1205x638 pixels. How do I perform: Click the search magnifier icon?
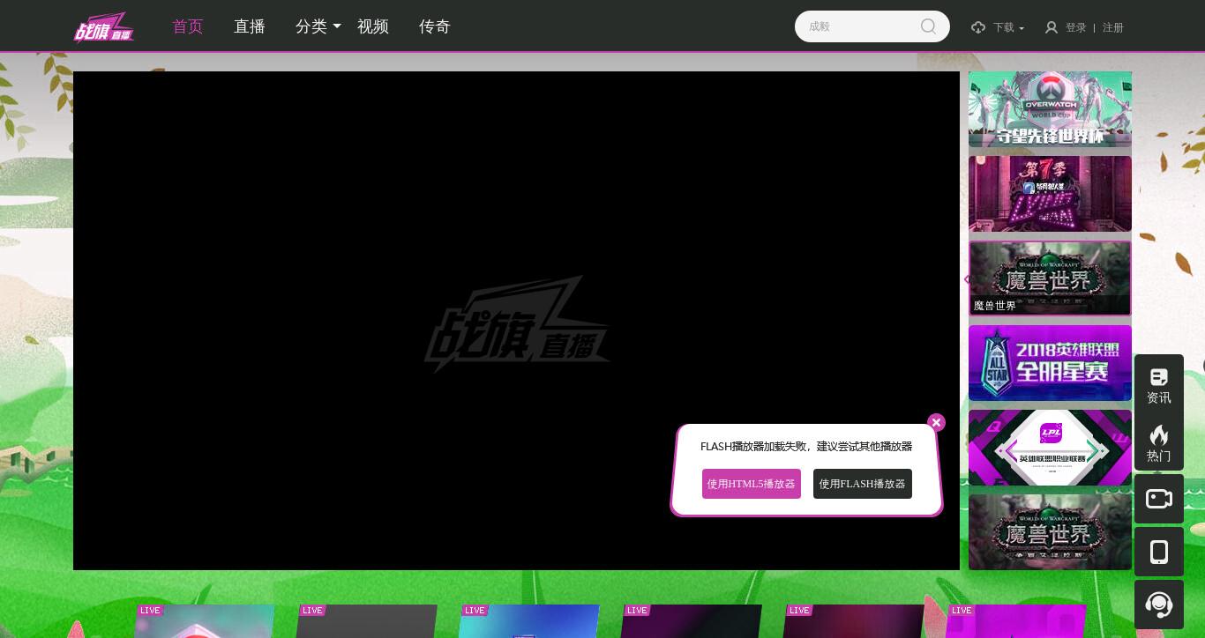tap(928, 26)
